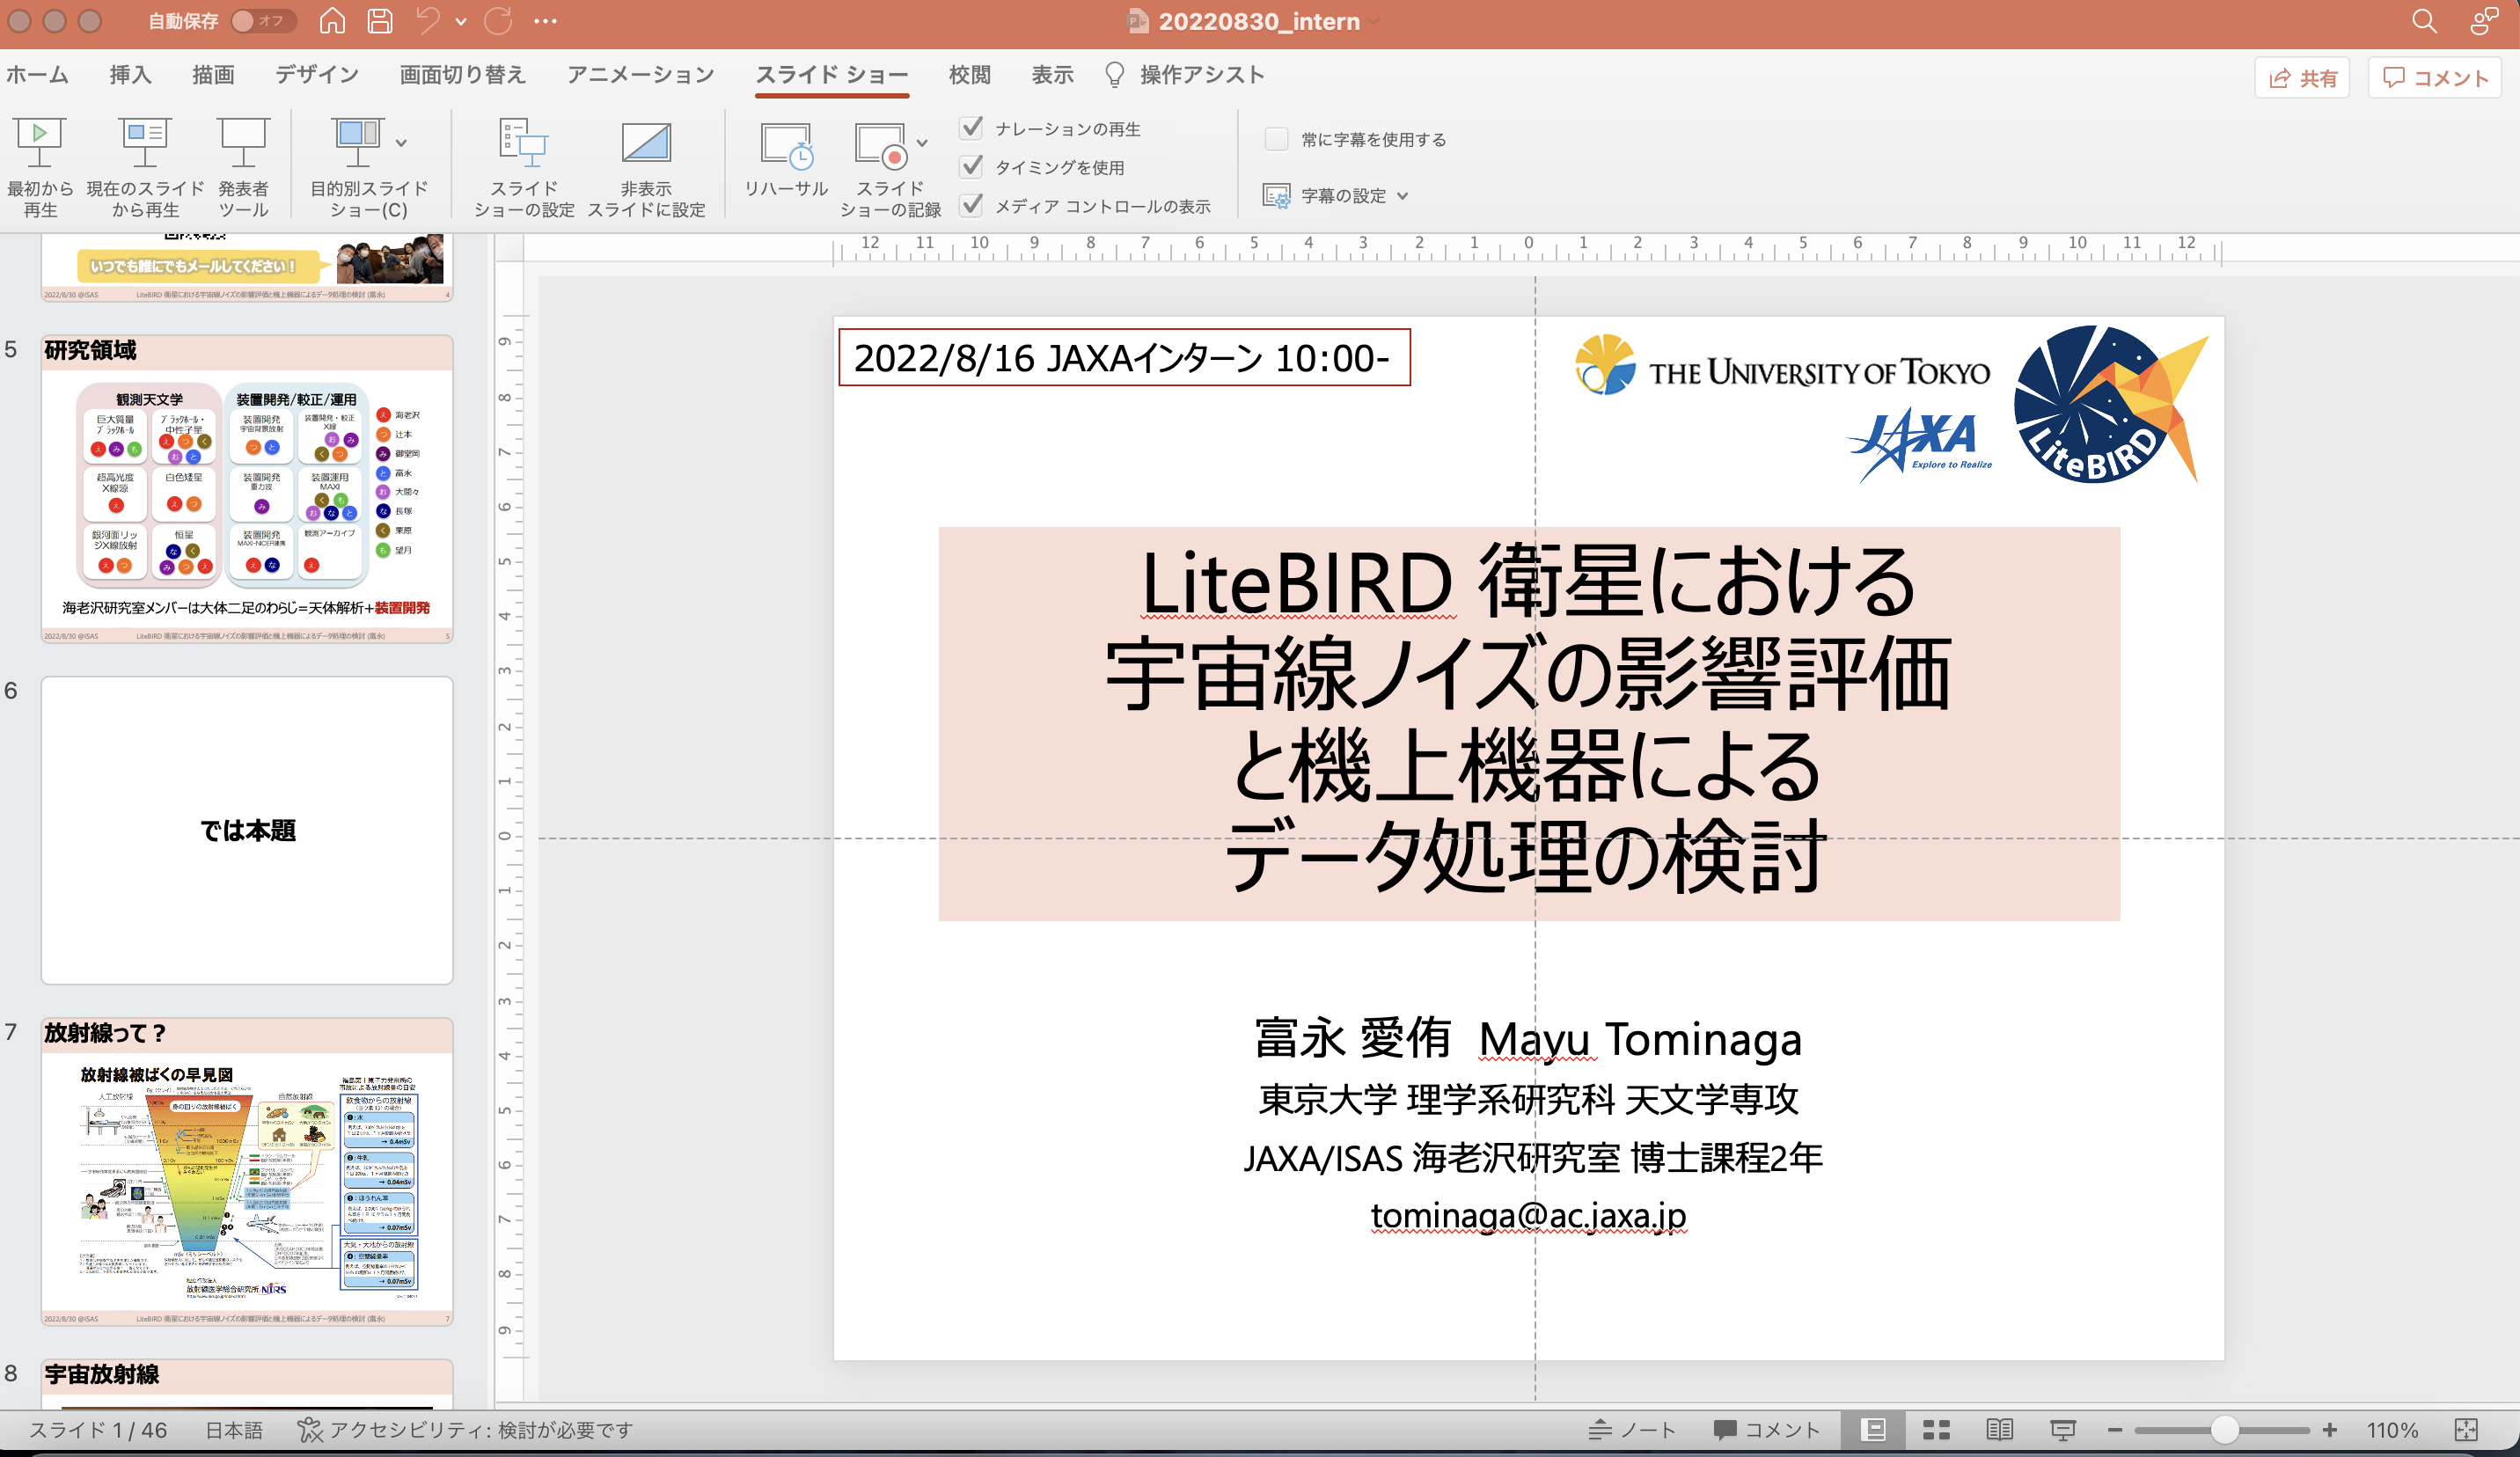2520x1457 pixels.
Task: Open the View (表示) tab
Action: coord(1052,75)
